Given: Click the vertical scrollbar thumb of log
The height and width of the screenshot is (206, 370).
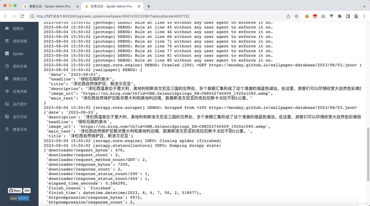Looking at the screenshot, I should pos(368,154).
